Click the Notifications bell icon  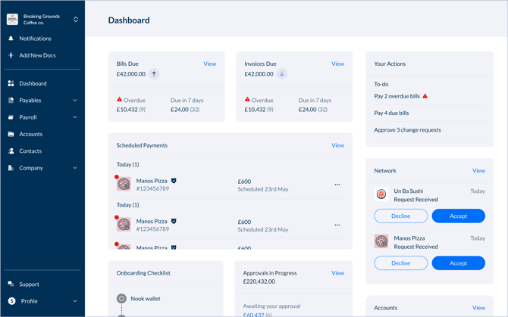(x=11, y=38)
